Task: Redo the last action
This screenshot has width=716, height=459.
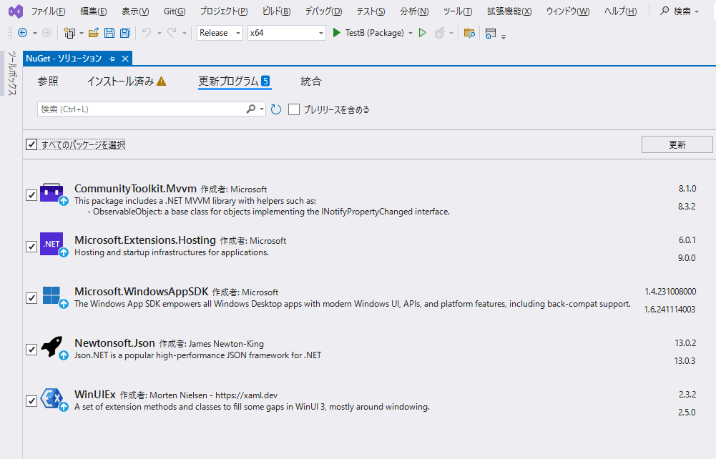Action: pyautogui.click(x=172, y=33)
